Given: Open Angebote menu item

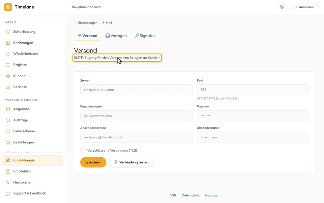Looking at the screenshot, I should pyautogui.click(x=33, y=109).
